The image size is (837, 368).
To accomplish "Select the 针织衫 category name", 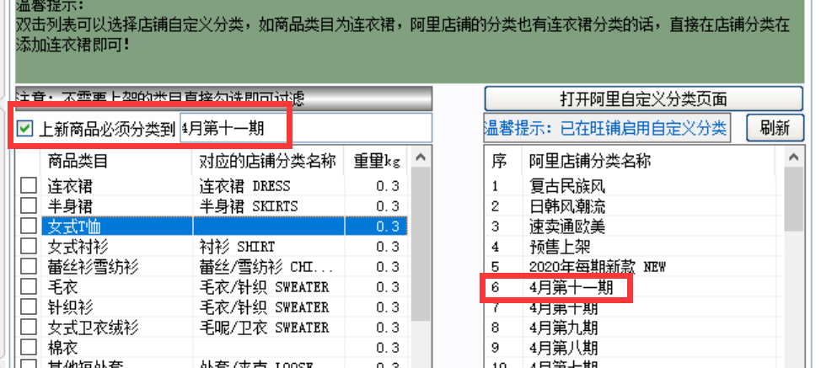I will point(69,307).
